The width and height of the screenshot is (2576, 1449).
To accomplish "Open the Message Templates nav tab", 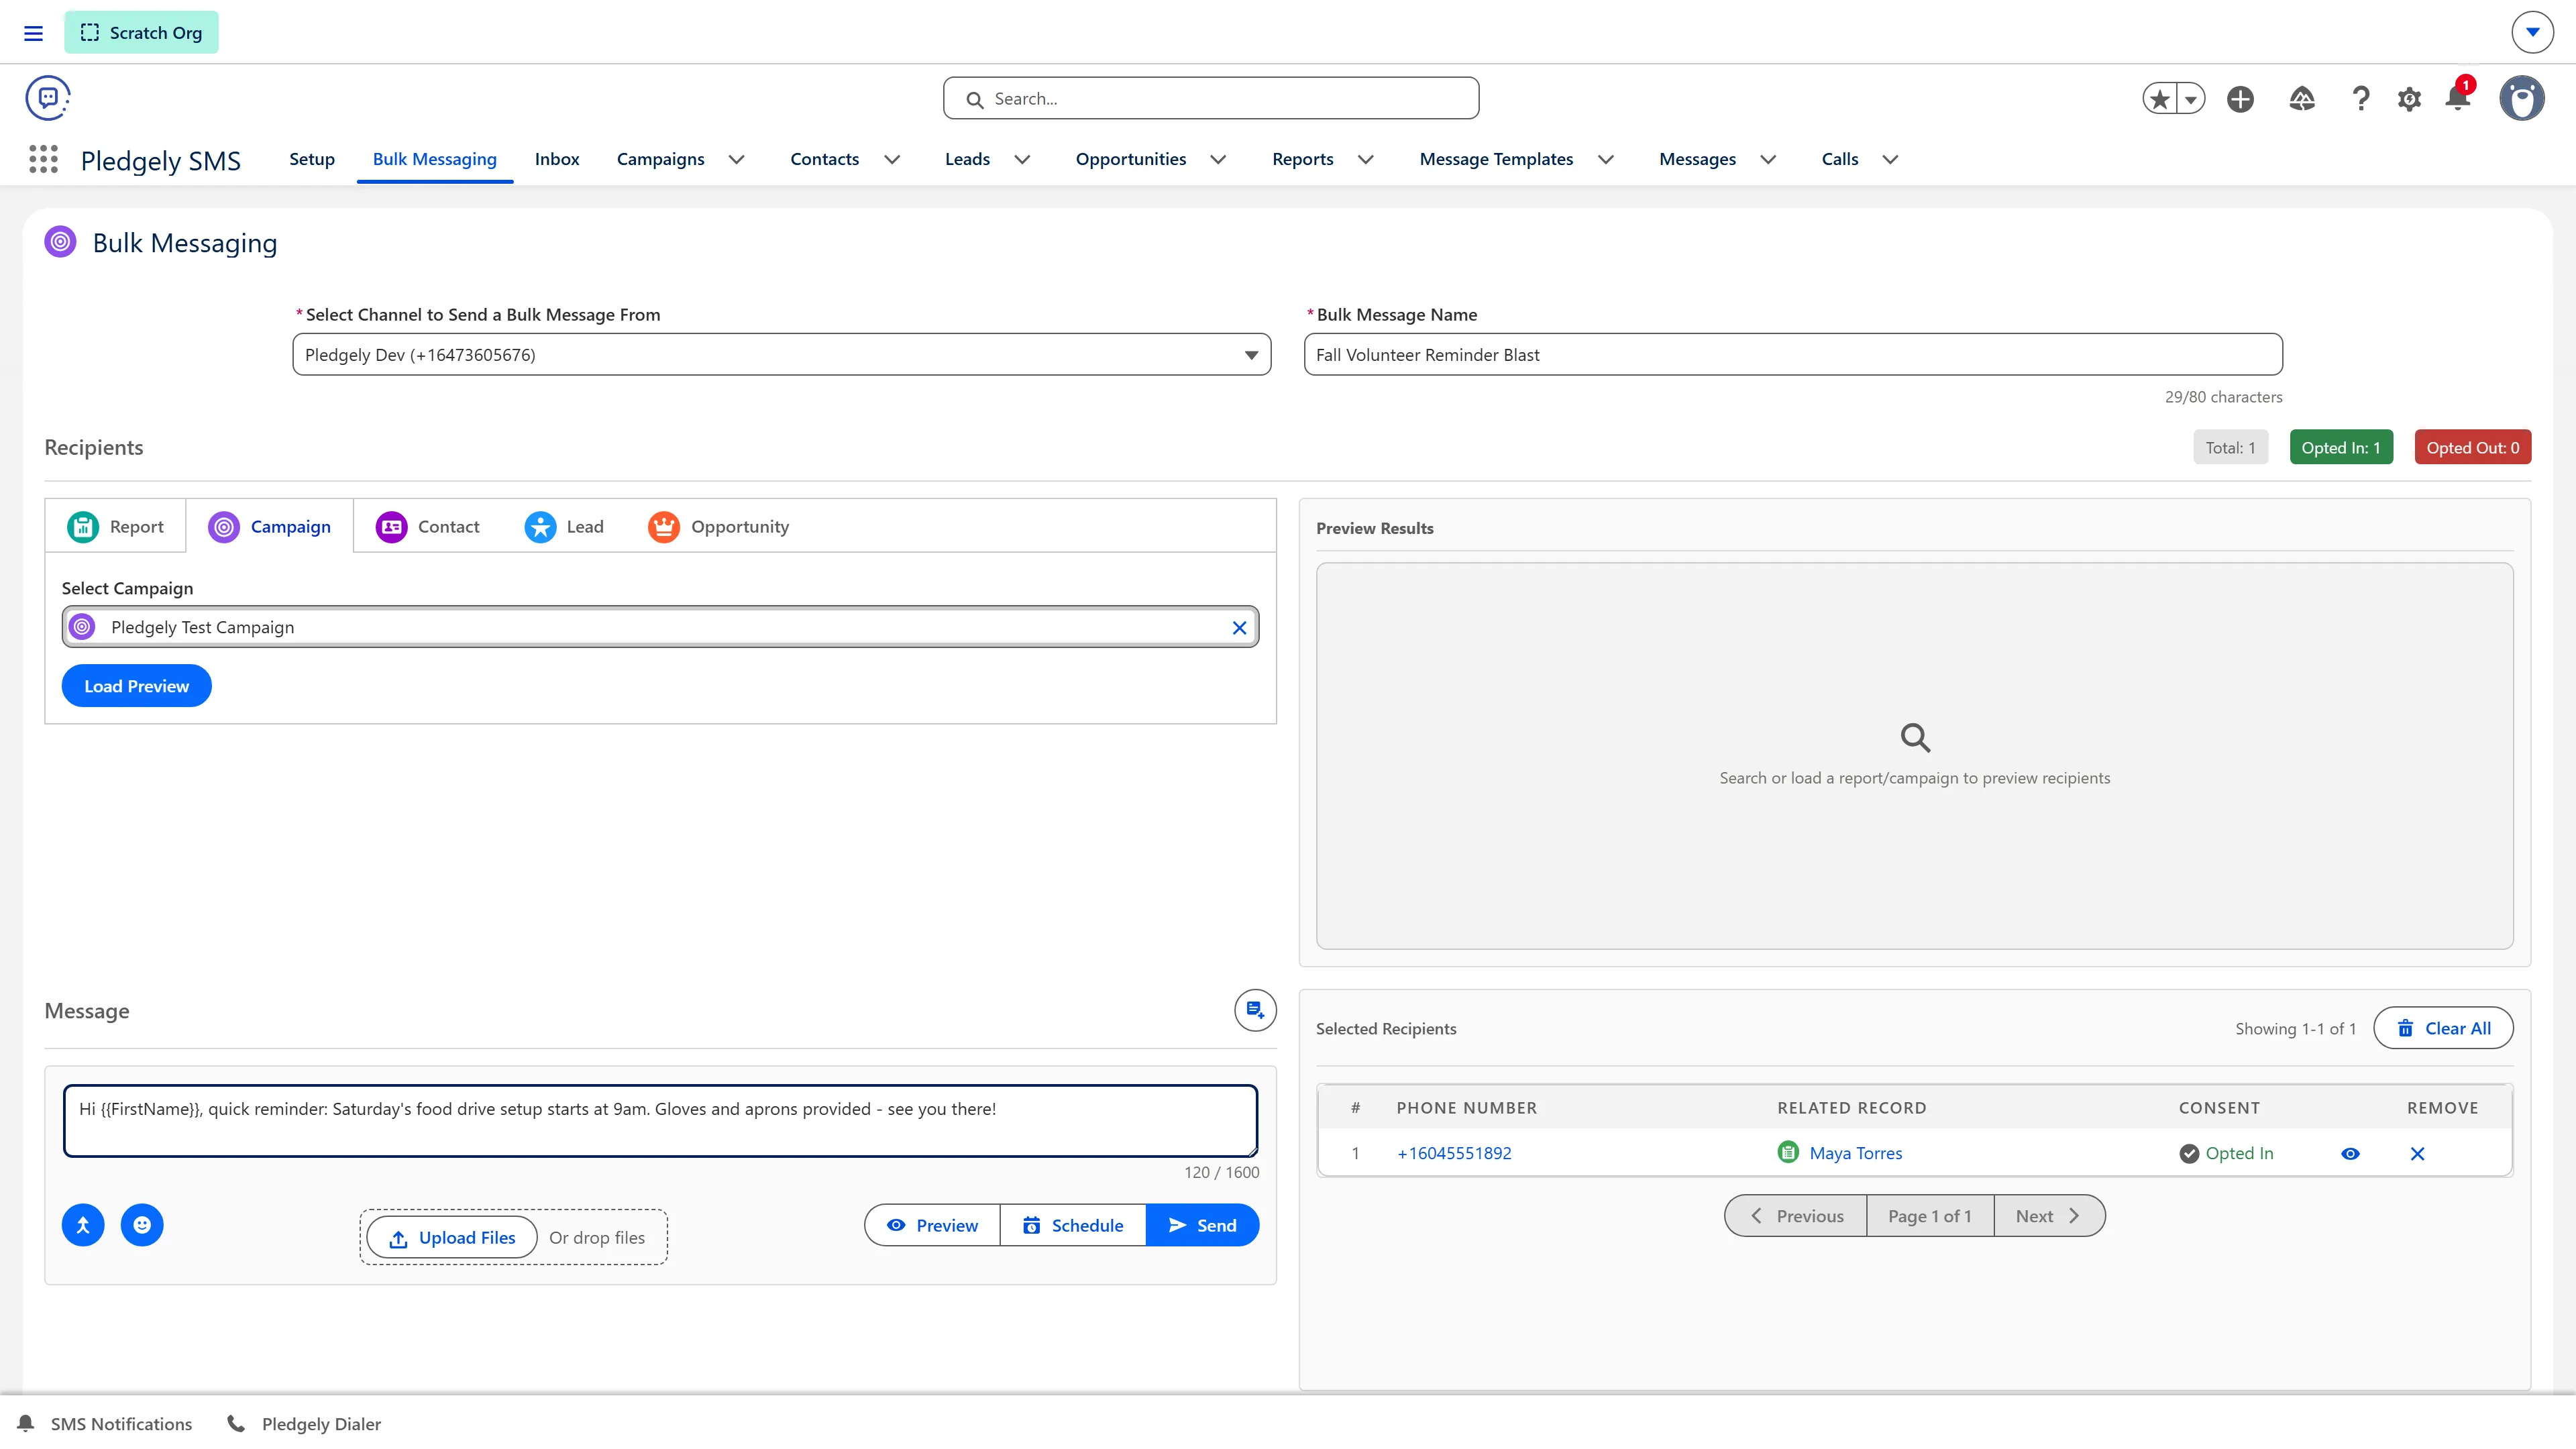I will pyautogui.click(x=1496, y=159).
